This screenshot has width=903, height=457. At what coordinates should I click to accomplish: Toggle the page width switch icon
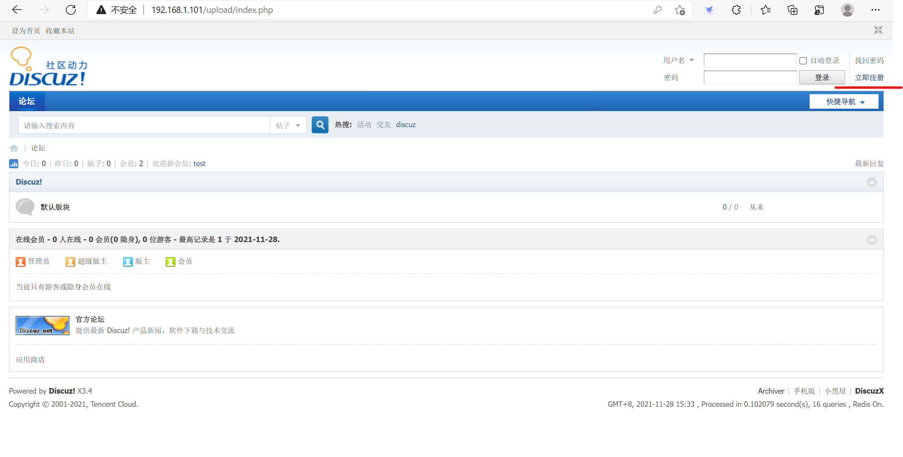point(878,30)
